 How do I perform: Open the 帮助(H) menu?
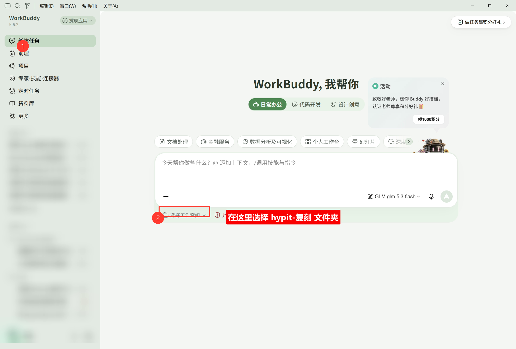(90, 6)
